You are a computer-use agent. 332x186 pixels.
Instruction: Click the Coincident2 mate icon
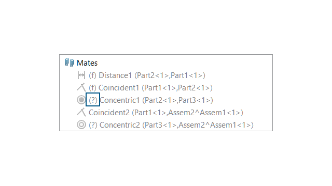pos(81,112)
